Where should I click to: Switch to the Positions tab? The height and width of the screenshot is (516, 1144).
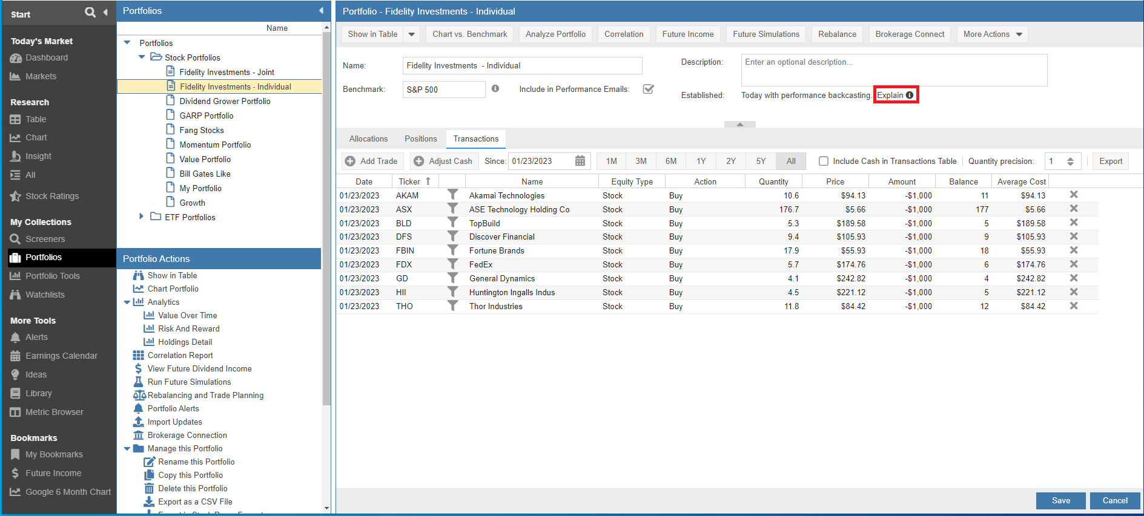pos(421,139)
